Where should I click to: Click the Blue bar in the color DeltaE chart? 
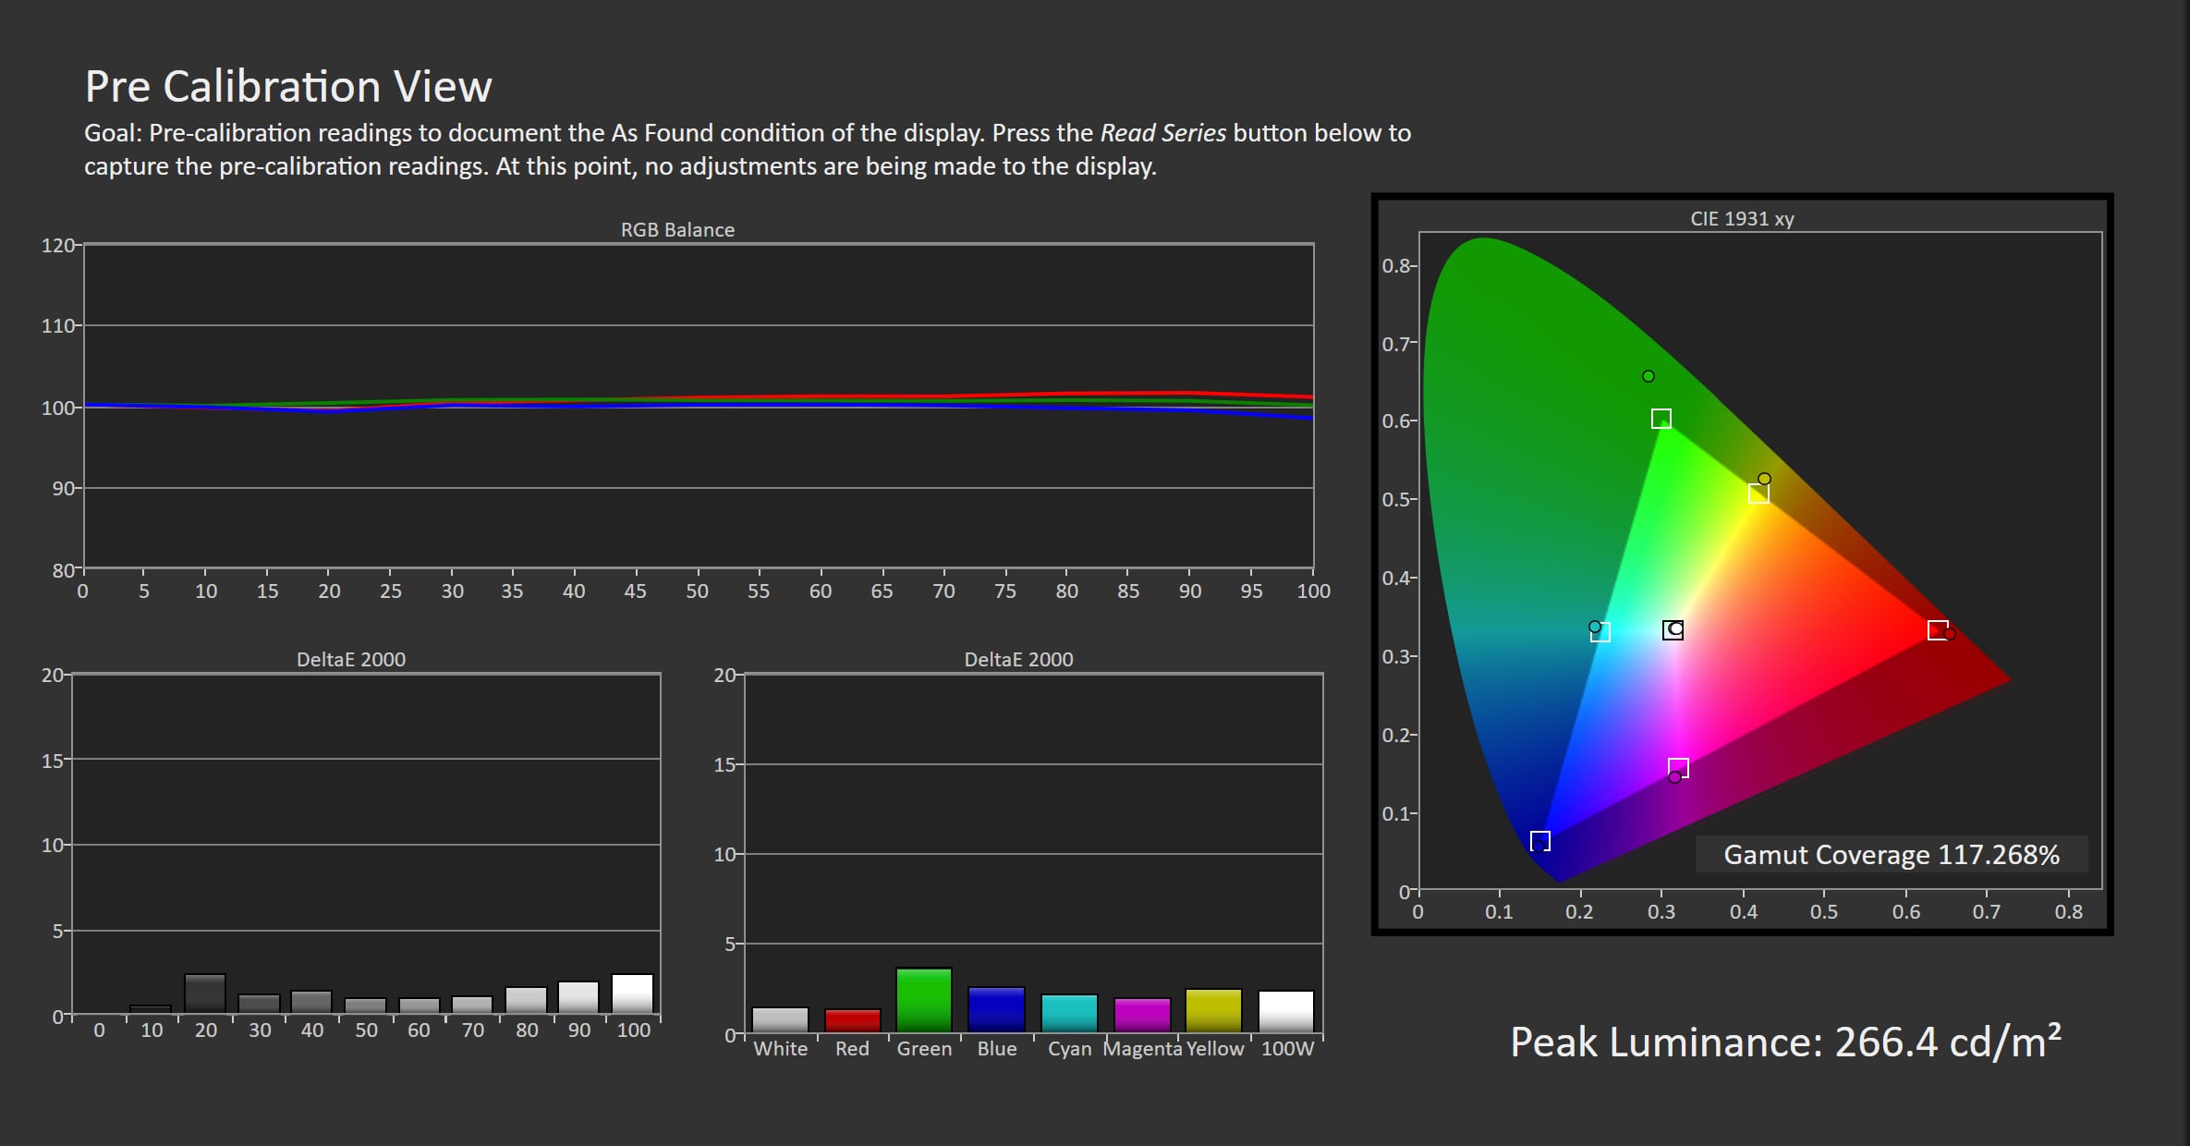[x=996, y=1009]
